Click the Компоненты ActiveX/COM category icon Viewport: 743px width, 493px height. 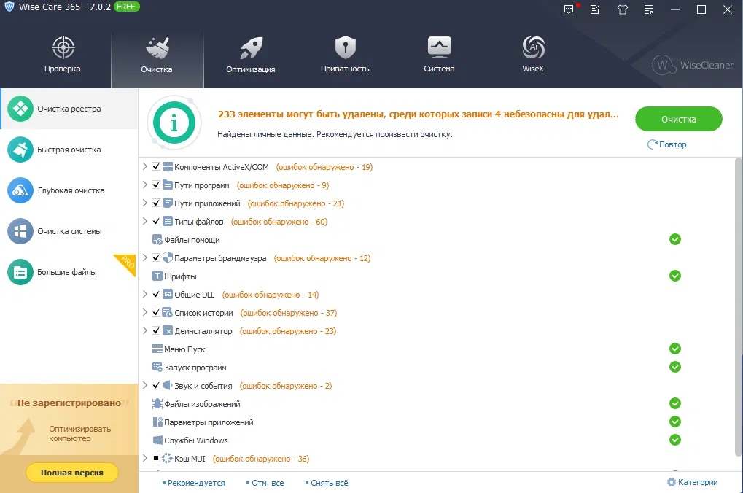tap(168, 167)
